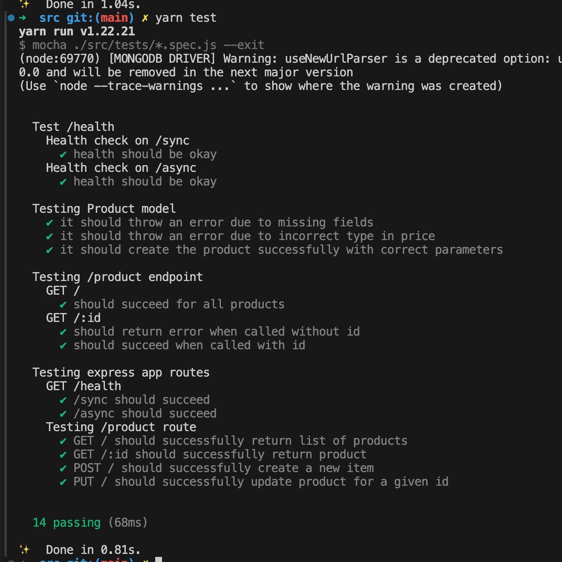562x562 pixels.
Task: Click checkmark next to /sync should succeed
Action: pos(63,400)
